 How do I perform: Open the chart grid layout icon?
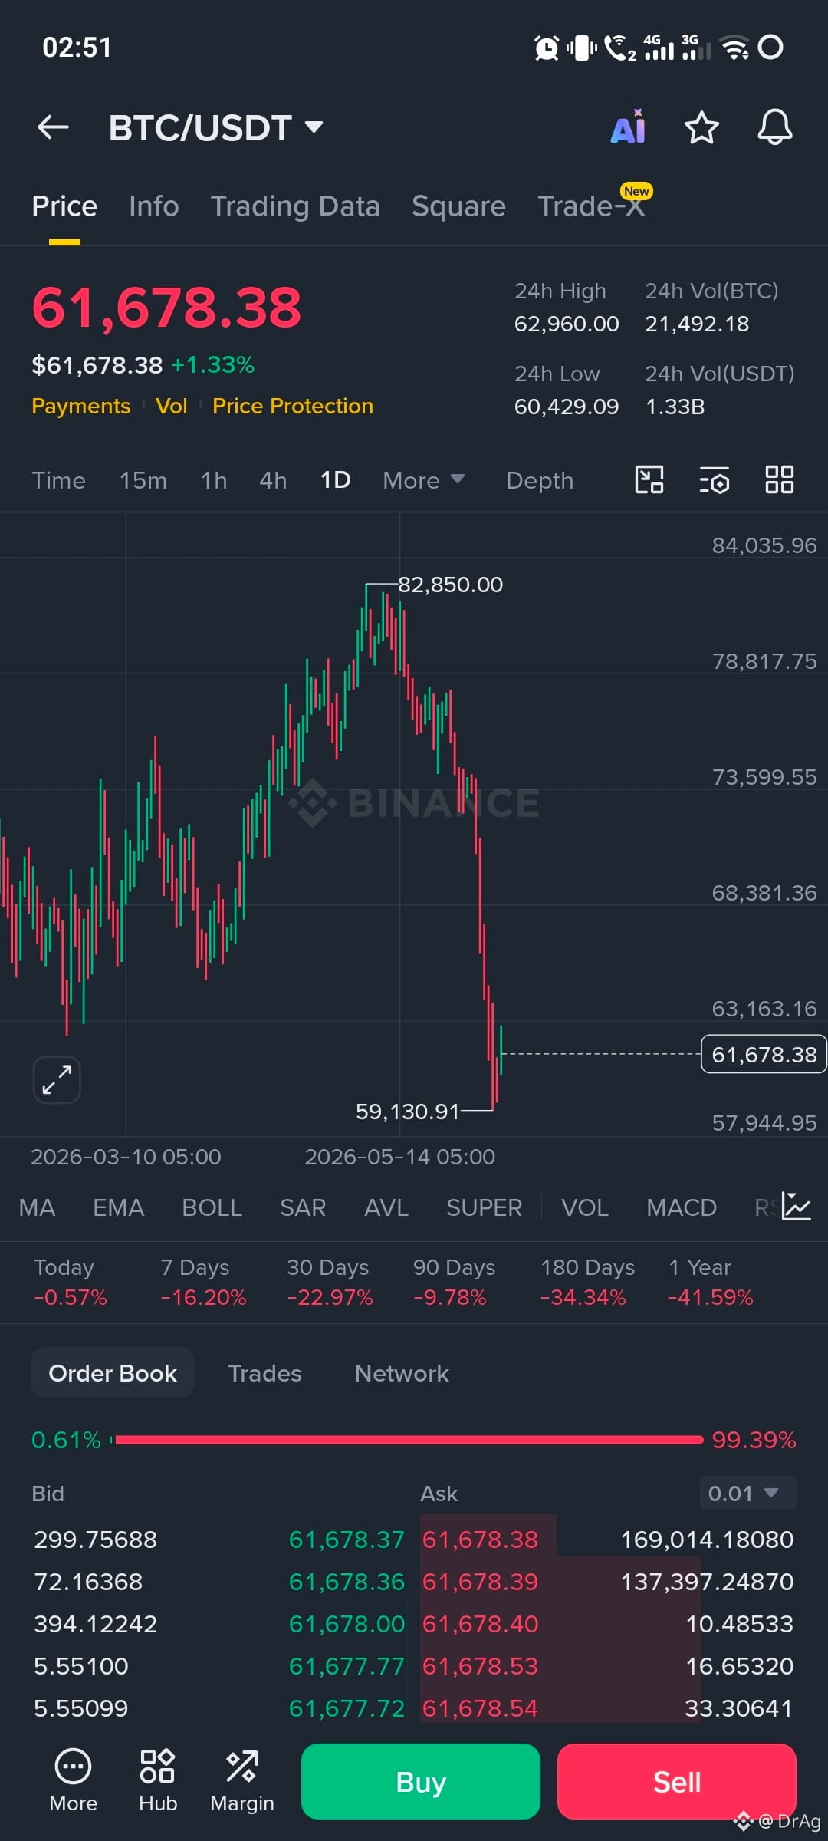pyautogui.click(x=780, y=480)
